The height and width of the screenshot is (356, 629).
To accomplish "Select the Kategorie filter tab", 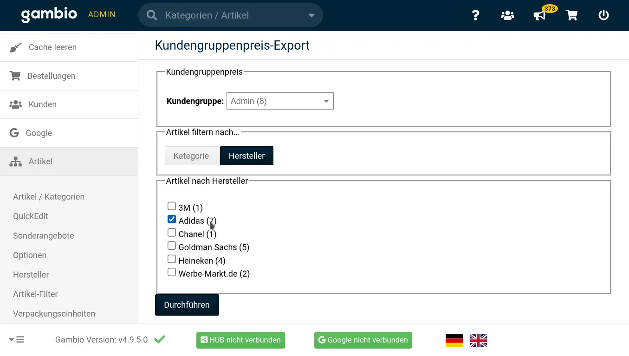I will (x=191, y=156).
